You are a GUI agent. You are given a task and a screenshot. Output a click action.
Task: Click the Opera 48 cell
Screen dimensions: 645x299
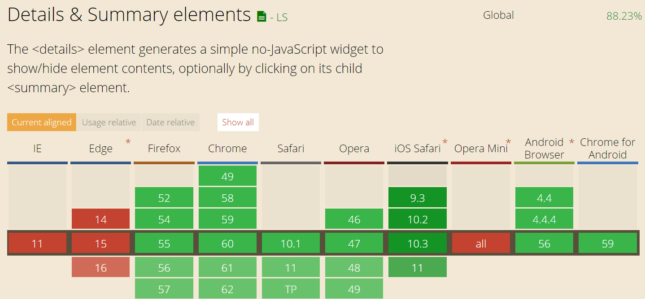coord(354,268)
